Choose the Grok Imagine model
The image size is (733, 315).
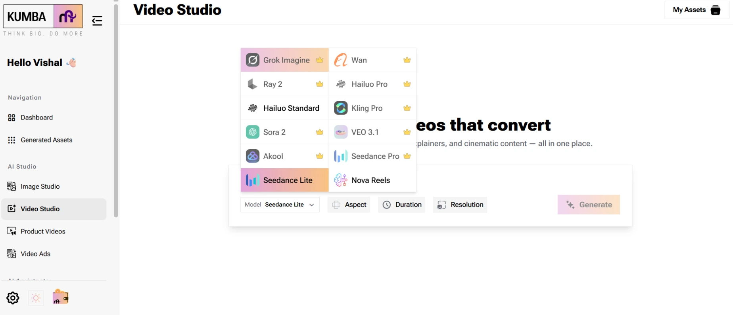285,60
